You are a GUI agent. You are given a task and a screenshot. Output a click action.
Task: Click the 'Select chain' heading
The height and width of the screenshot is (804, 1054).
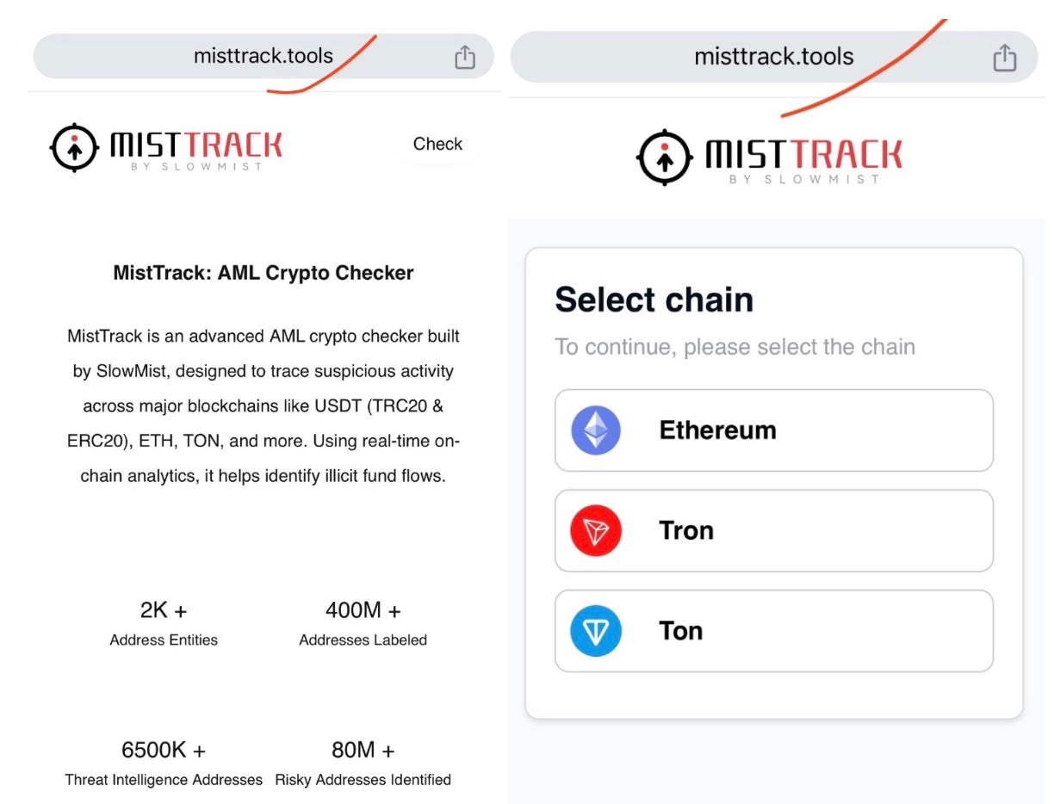point(654,299)
